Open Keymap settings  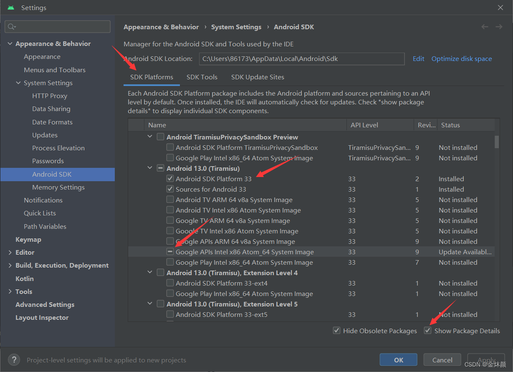(x=28, y=240)
